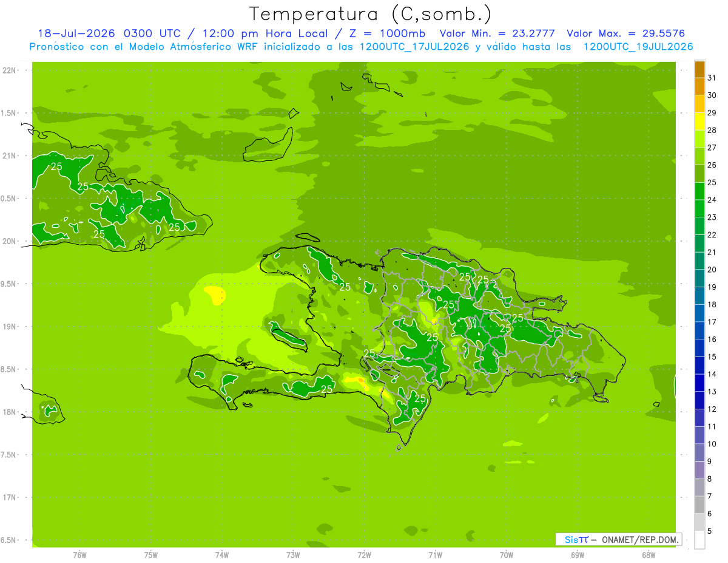Click the '72W' longitude axis label
Image resolution: width=728 pixels, height=563 pixels.
[x=364, y=555]
